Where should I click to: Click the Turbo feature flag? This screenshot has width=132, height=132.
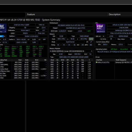click(x=35, y=54)
